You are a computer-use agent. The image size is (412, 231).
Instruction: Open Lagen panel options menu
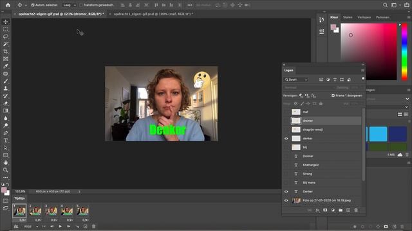(x=362, y=70)
